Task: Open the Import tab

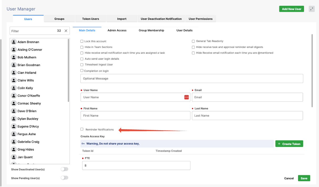Action: [122, 19]
